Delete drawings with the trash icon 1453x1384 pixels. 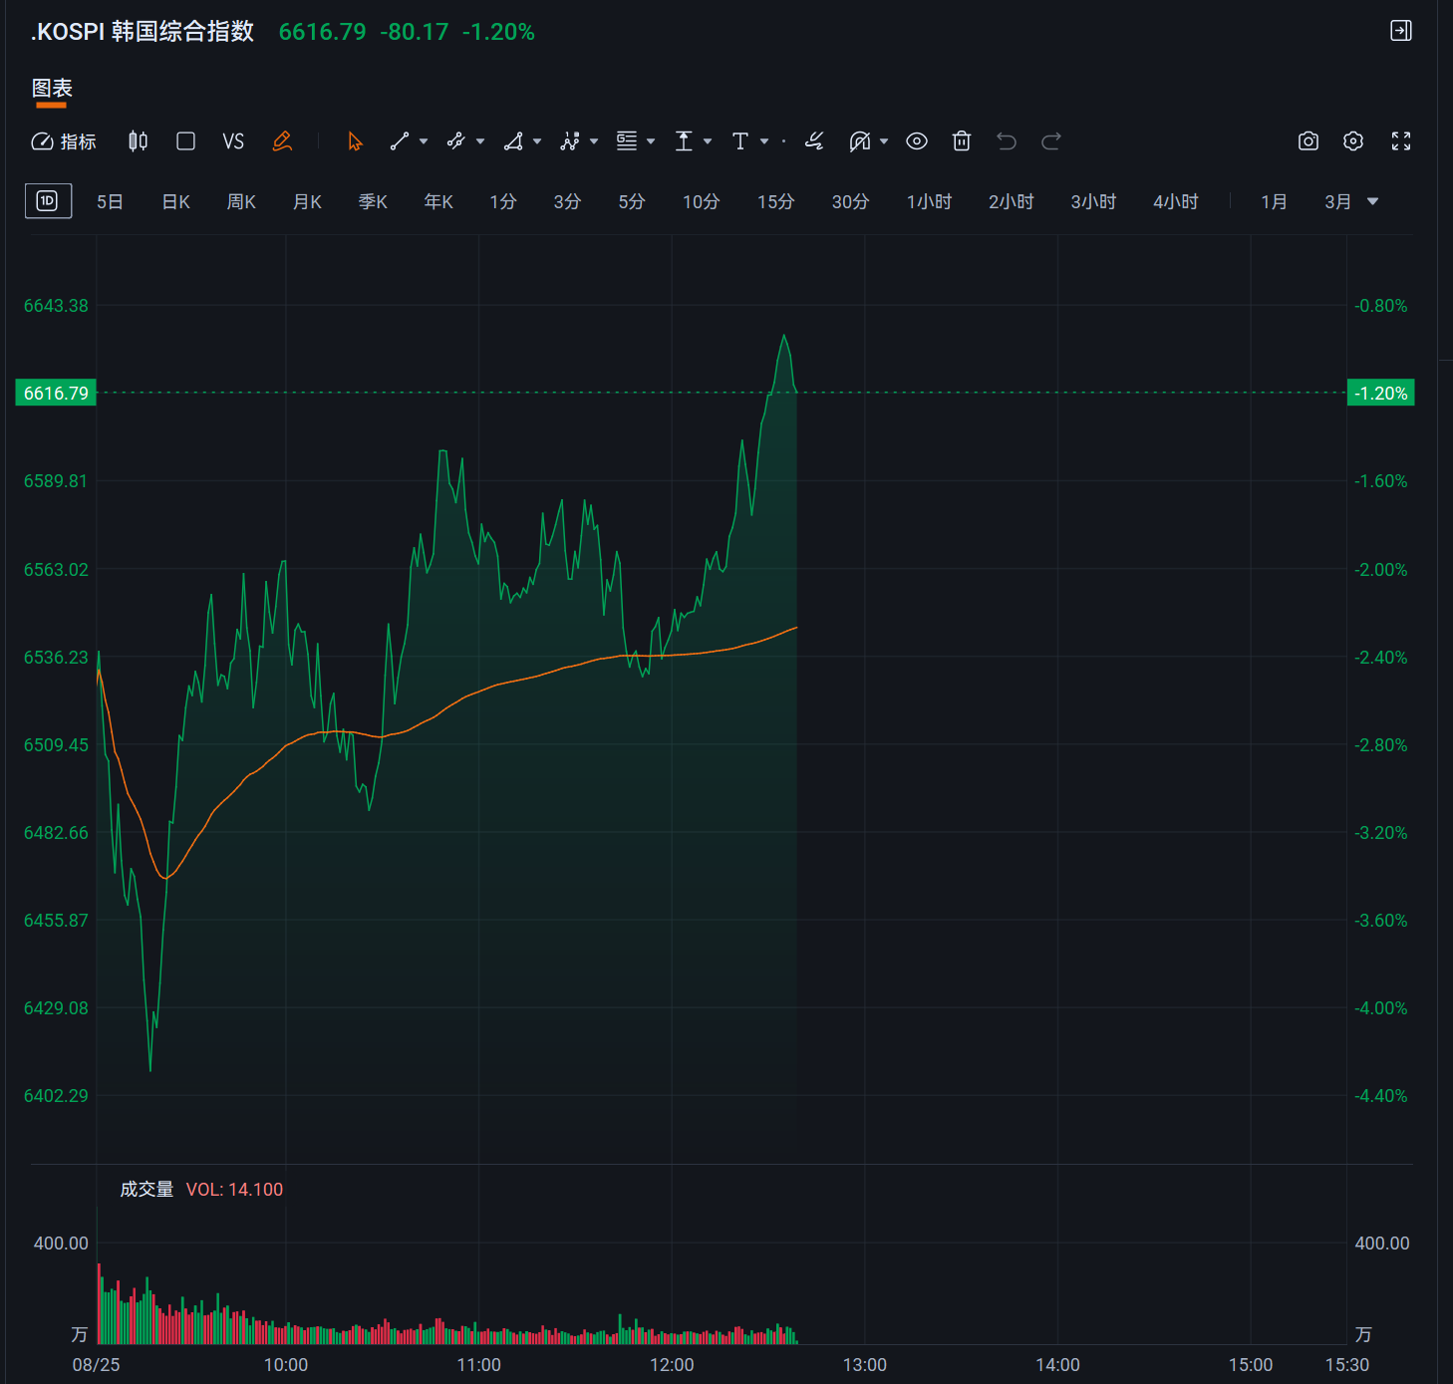coord(962,141)
